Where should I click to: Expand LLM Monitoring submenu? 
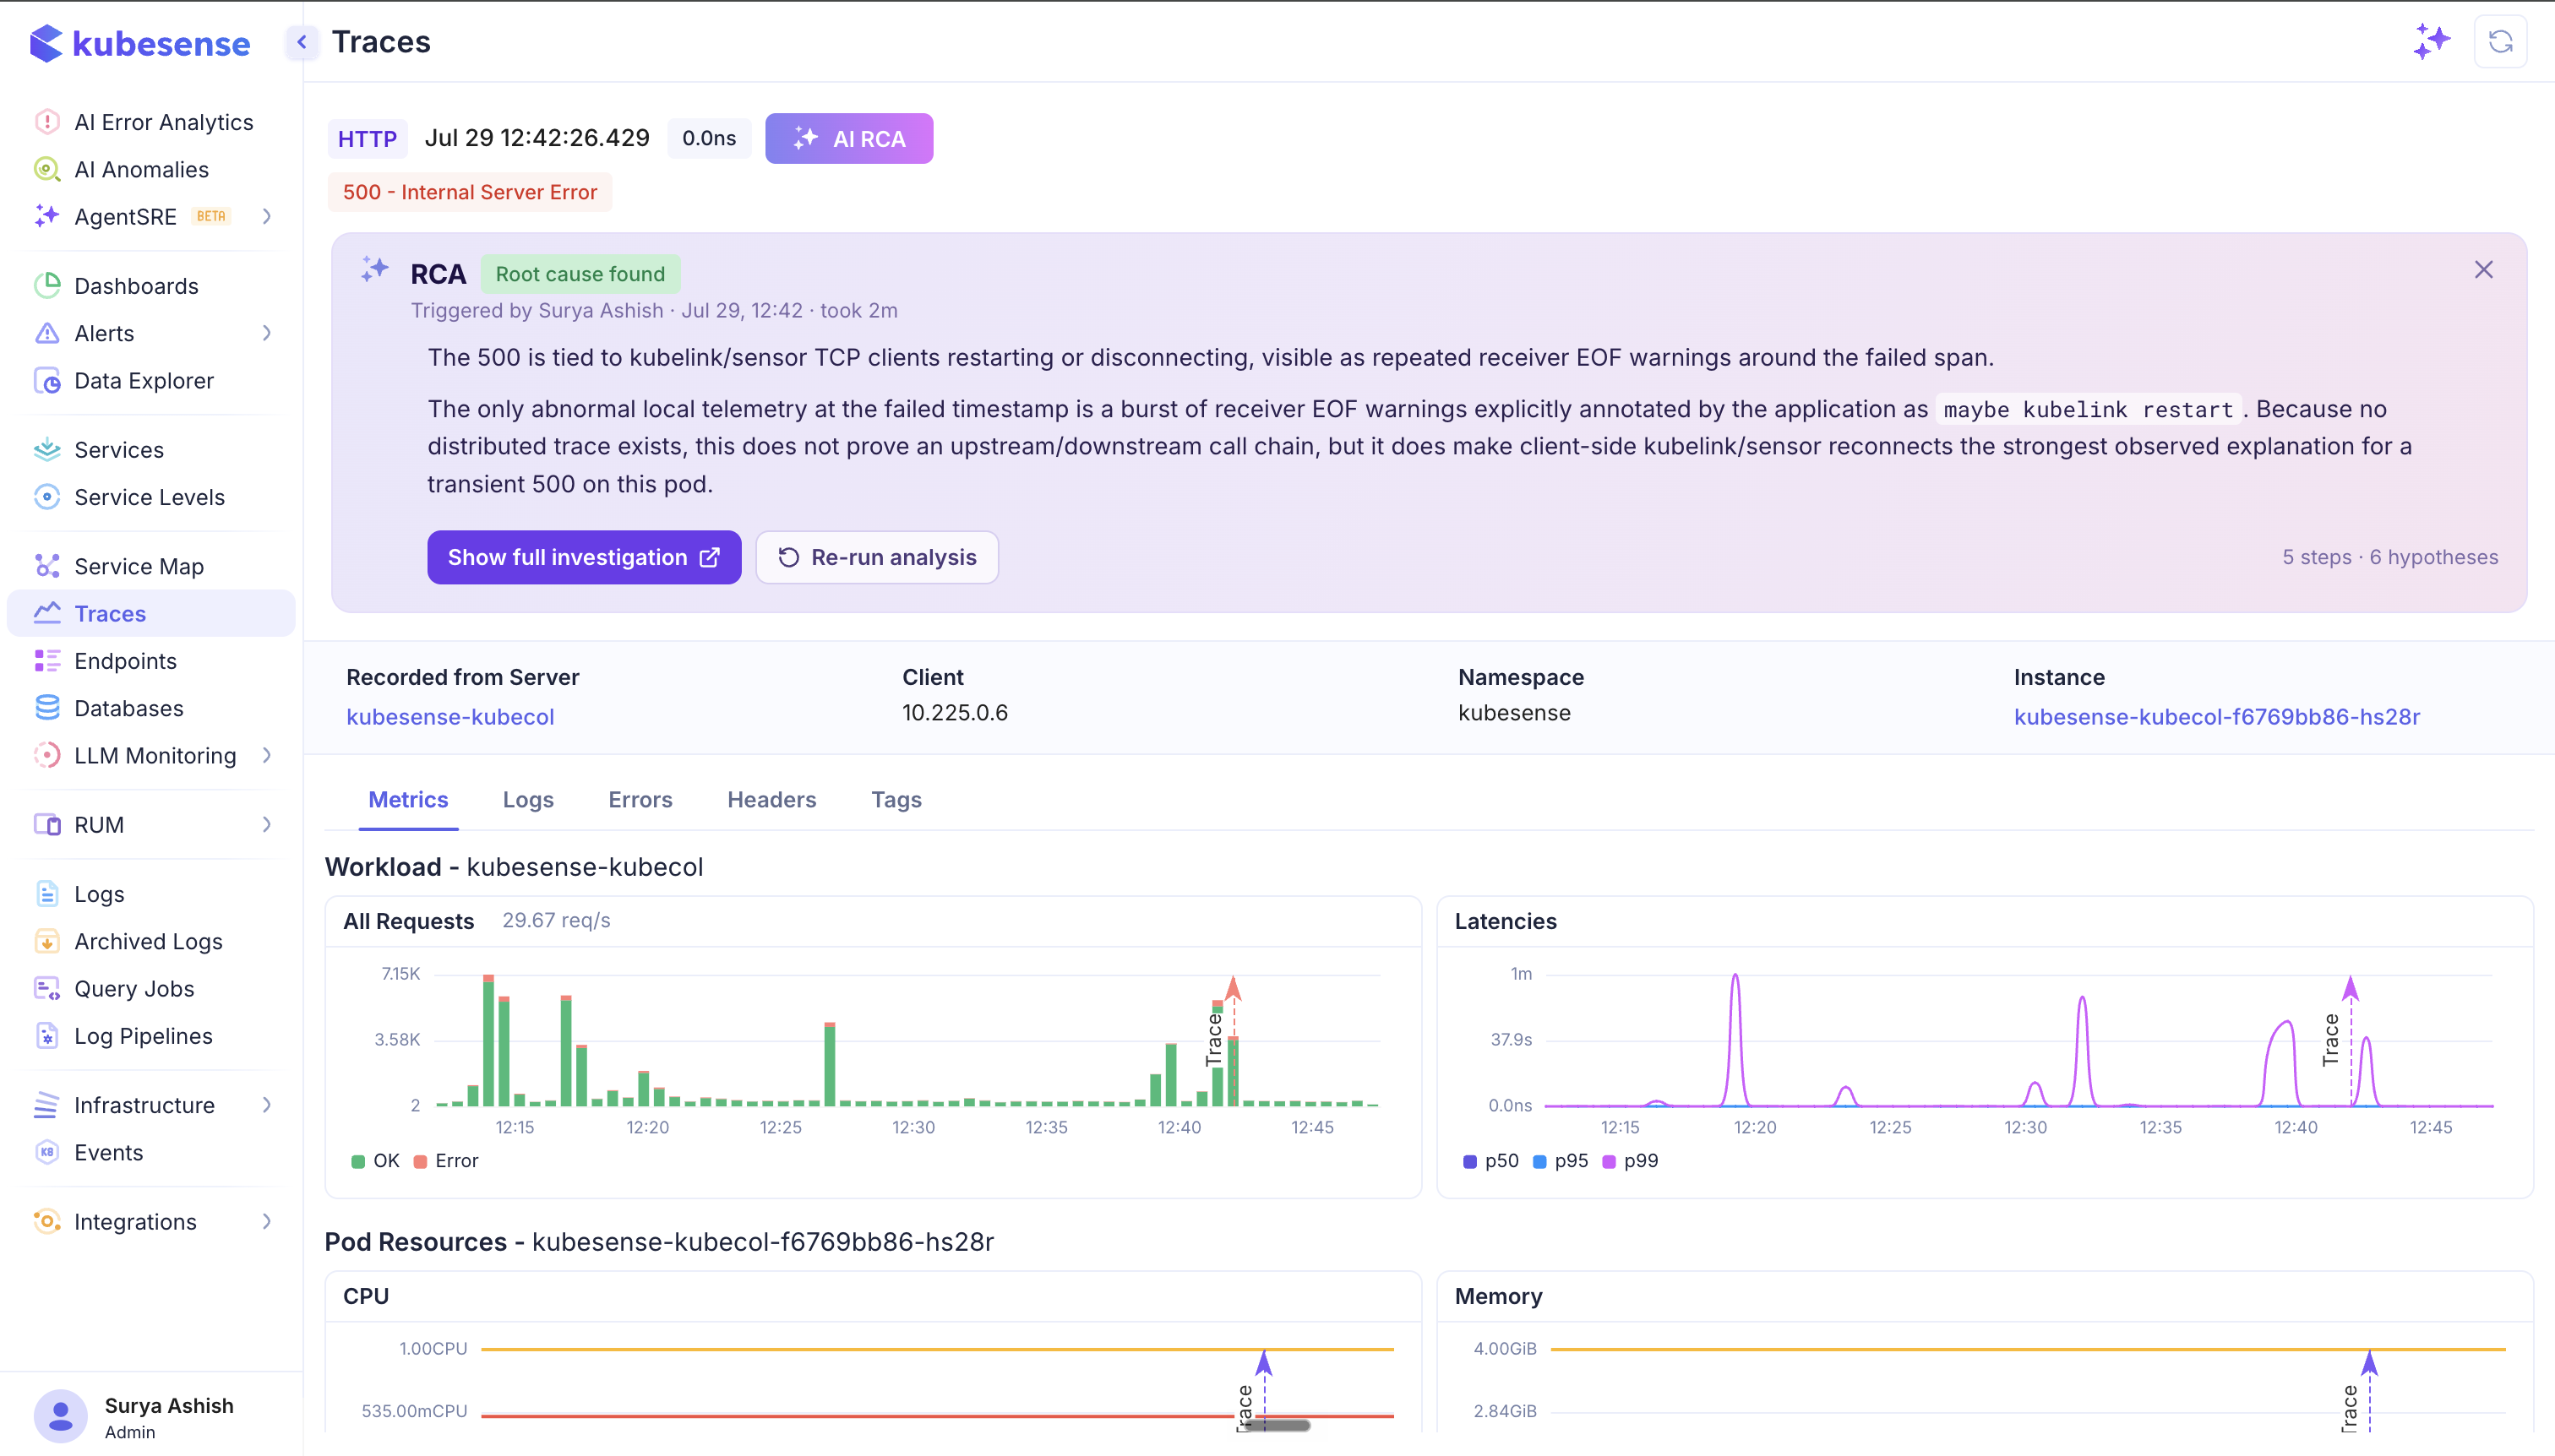(x=267, y=755)
